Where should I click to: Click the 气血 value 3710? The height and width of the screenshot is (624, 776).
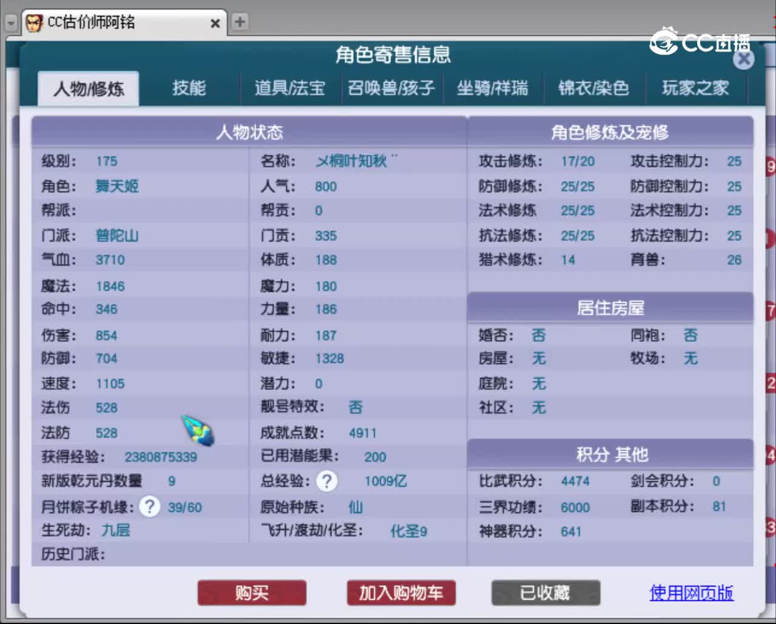[x=110, y=260]
